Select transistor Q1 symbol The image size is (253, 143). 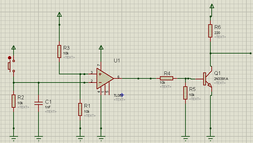(x=208, y=79)
